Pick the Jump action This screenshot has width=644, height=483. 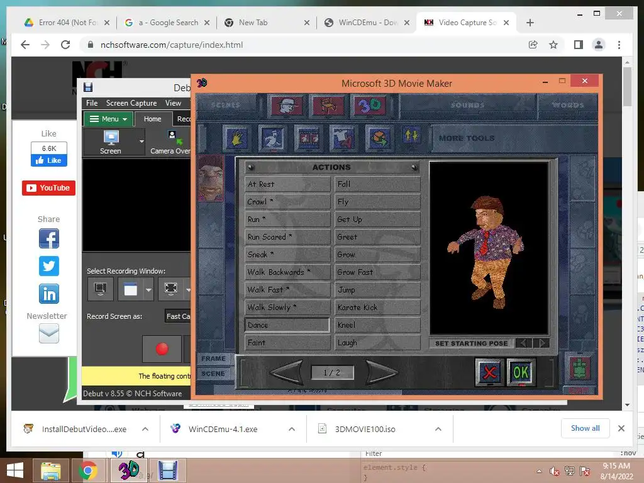[x=377, y=289]
